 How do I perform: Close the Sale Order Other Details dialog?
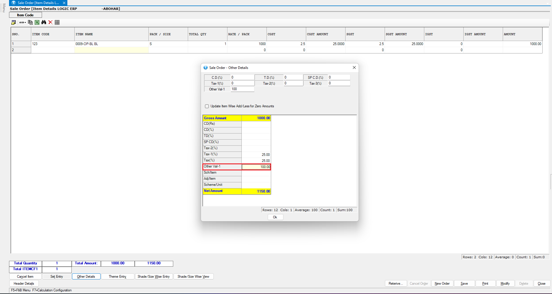pos(354,67)
